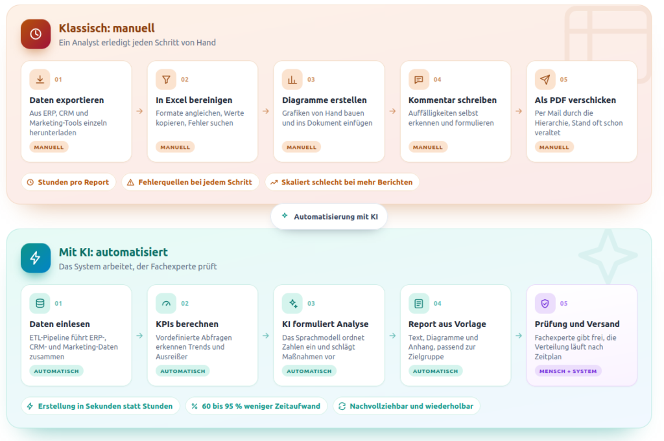Image resolution: width=664 pixels, height=441 pixels.
Task: Click the warning triangle in 'Fehlerquellen bei jedem Schritt'
Action: [x=130, y=182]
